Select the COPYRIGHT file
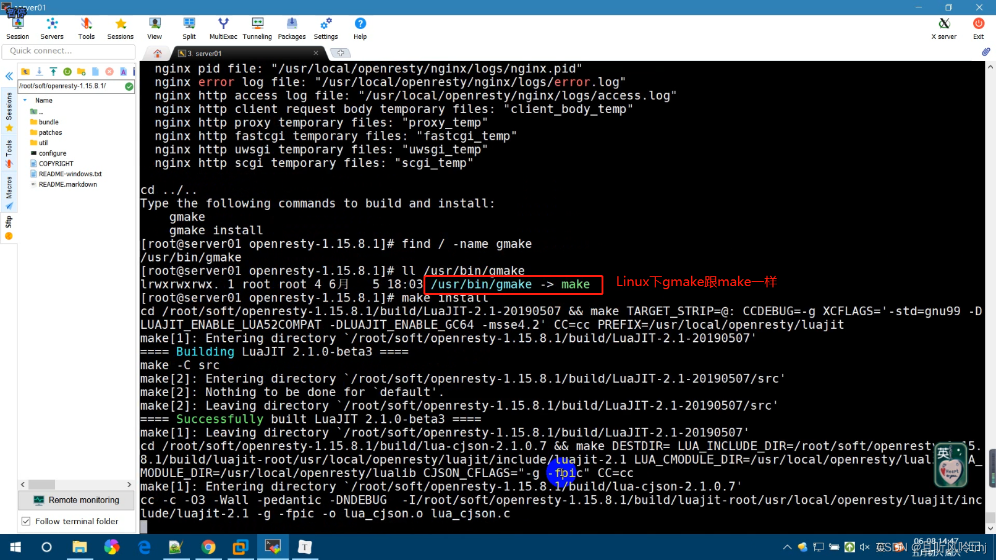Screen dimensions: 996x560 (52, 164)
